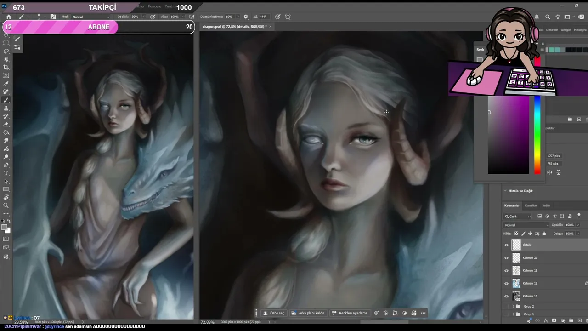Select the Eyedropper tool
This screenshot has width=588, height=331.
(6, 84)
